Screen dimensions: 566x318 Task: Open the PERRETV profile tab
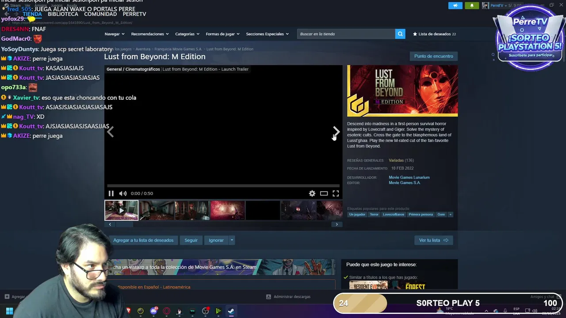[x=134, y=14]
